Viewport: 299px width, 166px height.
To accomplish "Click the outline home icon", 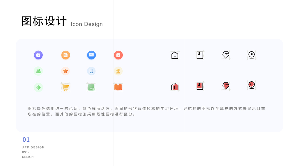I will point(175,55).
